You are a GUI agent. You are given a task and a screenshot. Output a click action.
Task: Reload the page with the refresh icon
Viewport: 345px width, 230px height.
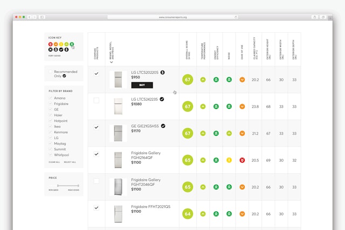click(x=236, y=17)
